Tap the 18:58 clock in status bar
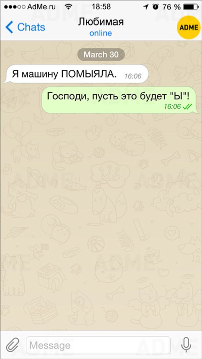This screenshot has width=202, height=359. pos(101,7)
